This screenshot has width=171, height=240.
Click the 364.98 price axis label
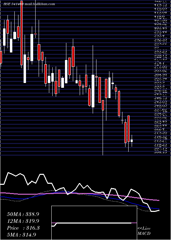coord(160,75)
